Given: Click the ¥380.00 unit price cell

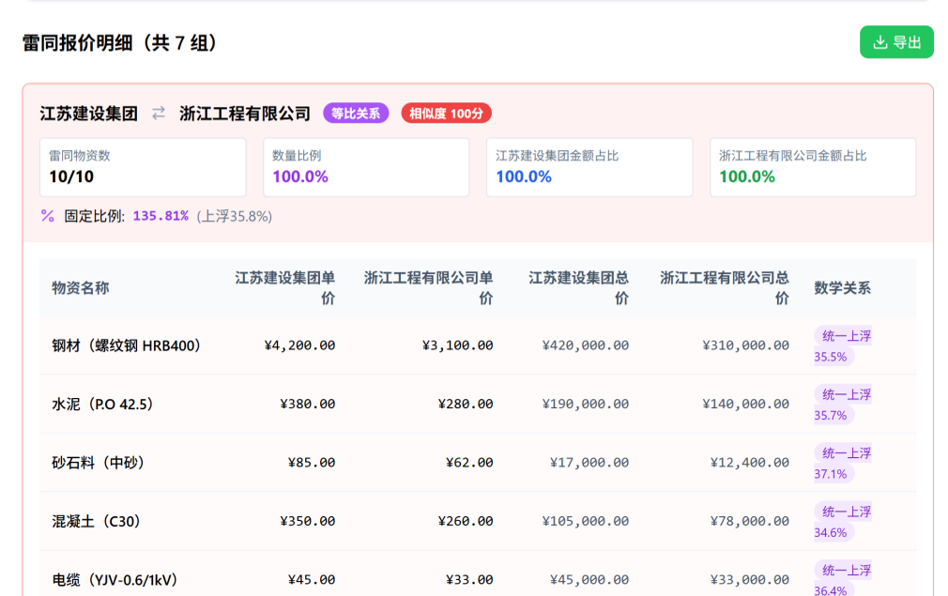Looking at the screenshot, I should pyautogui.click(x=308, y=404).
